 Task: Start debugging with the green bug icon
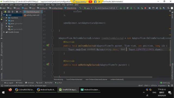point(131,8)
